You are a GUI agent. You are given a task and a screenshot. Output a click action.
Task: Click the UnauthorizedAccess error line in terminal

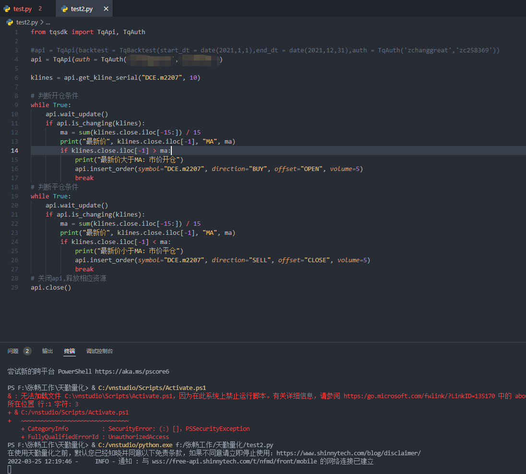(95, 437)
